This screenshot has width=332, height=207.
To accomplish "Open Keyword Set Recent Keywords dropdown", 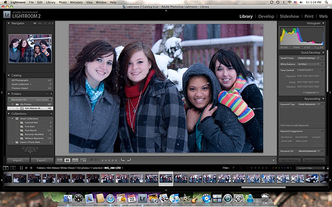I will click(x=309, y=151).
